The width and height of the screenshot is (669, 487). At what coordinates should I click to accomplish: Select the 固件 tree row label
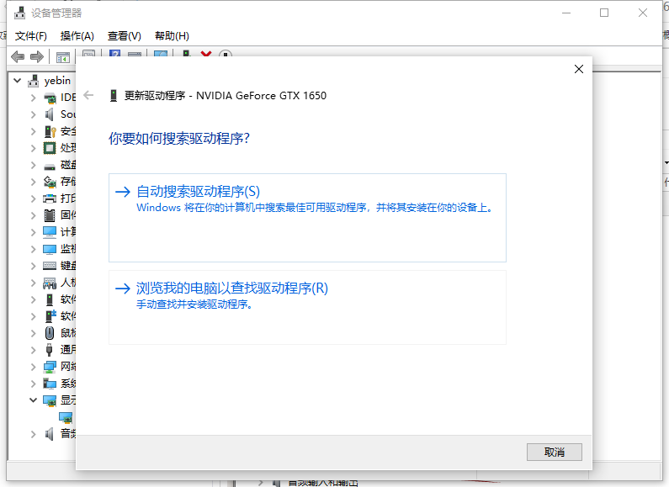[x=68, y=215]
